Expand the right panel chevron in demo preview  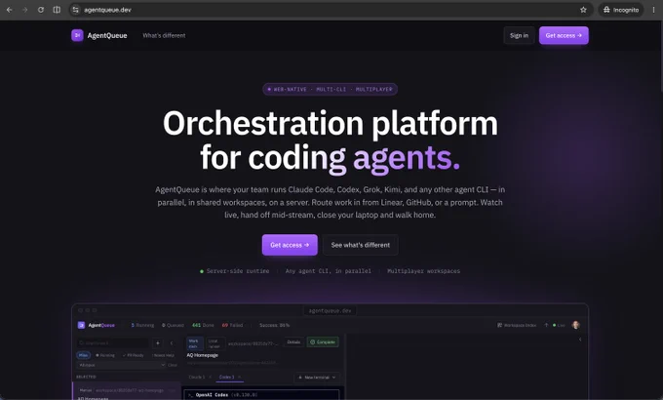click(580, 340)
